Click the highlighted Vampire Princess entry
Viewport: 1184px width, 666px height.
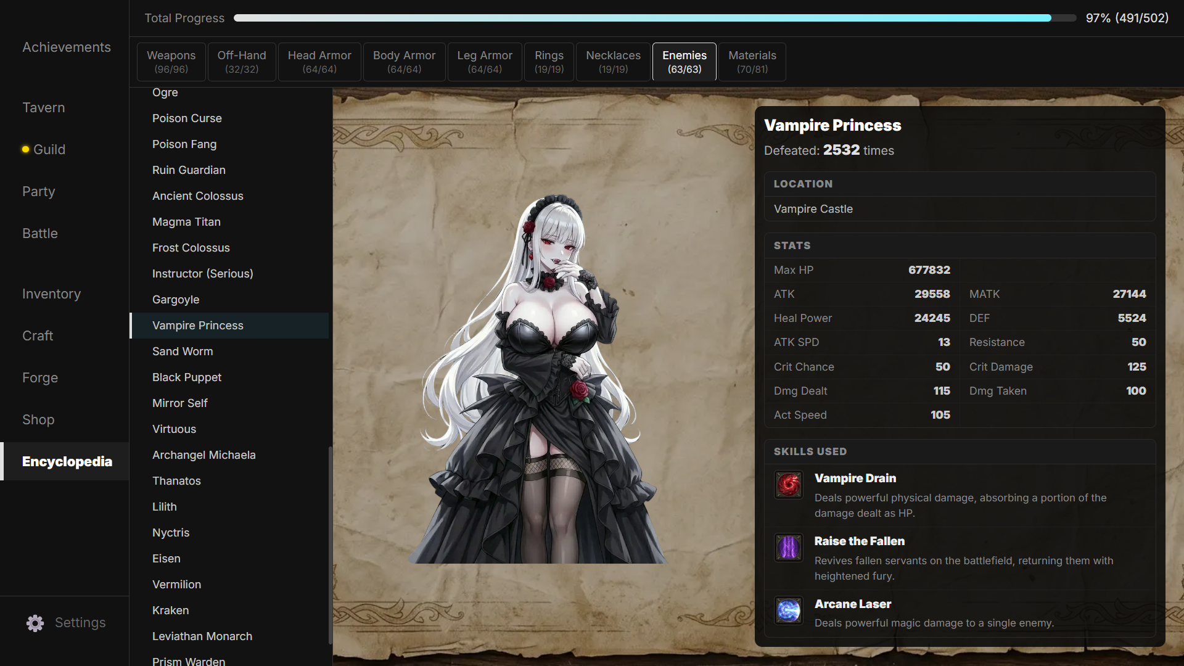229,326
